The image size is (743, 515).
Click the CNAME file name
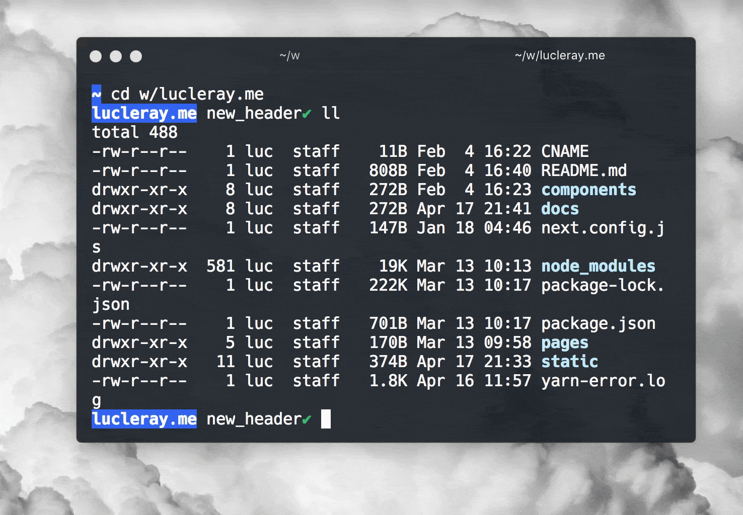point(565,151)
